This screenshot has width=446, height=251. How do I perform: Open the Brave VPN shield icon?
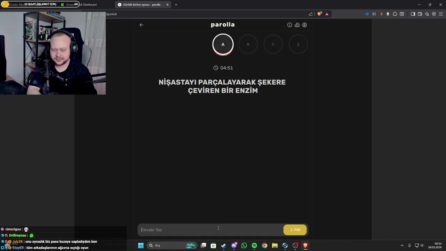(434, 14)
